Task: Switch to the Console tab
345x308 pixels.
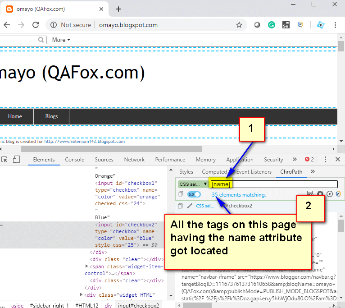Action: (75, 160)
